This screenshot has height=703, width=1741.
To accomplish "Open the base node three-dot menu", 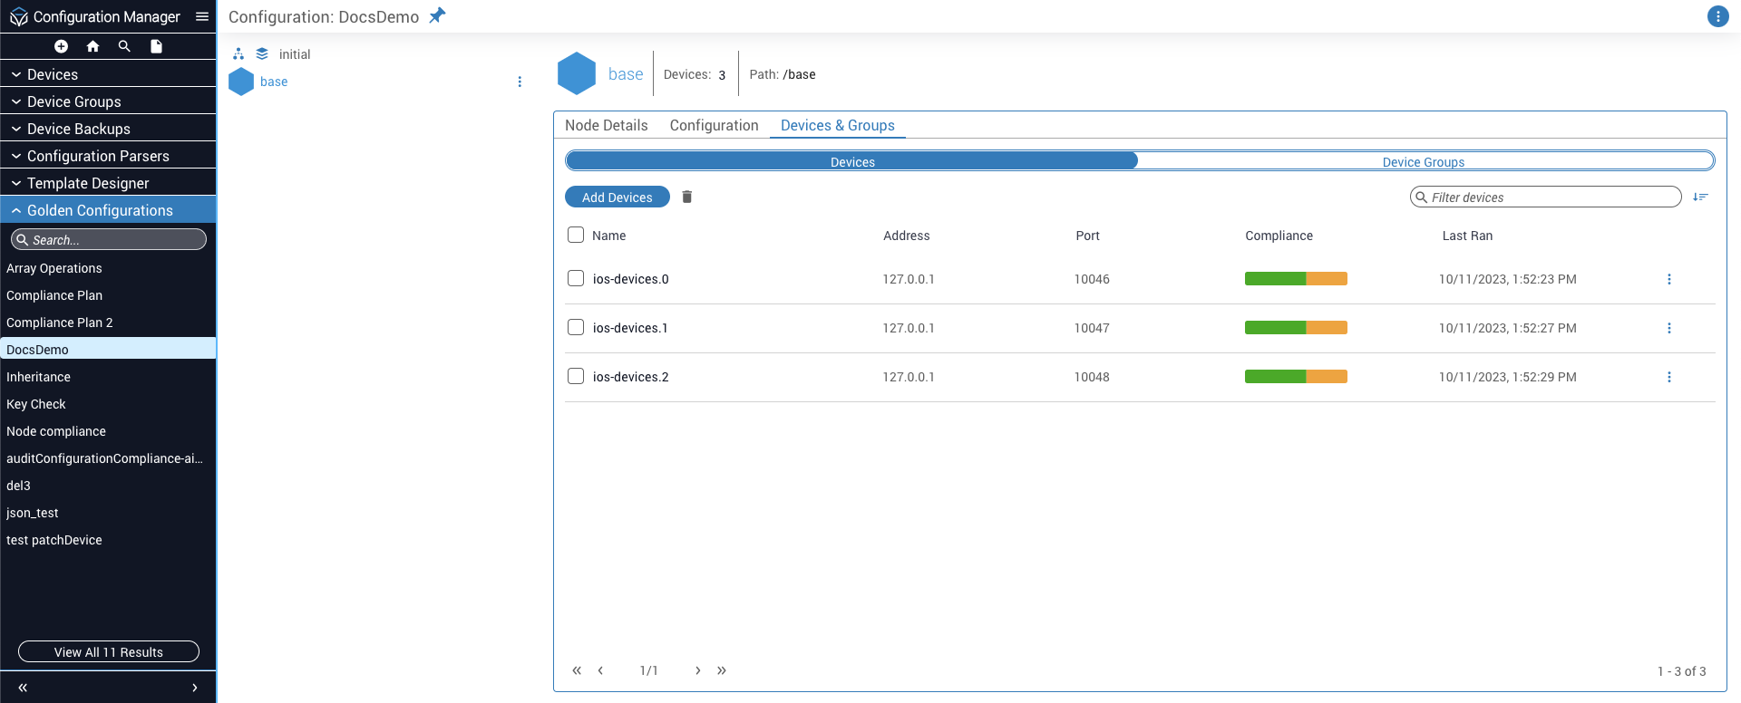I will click(520, 82).
